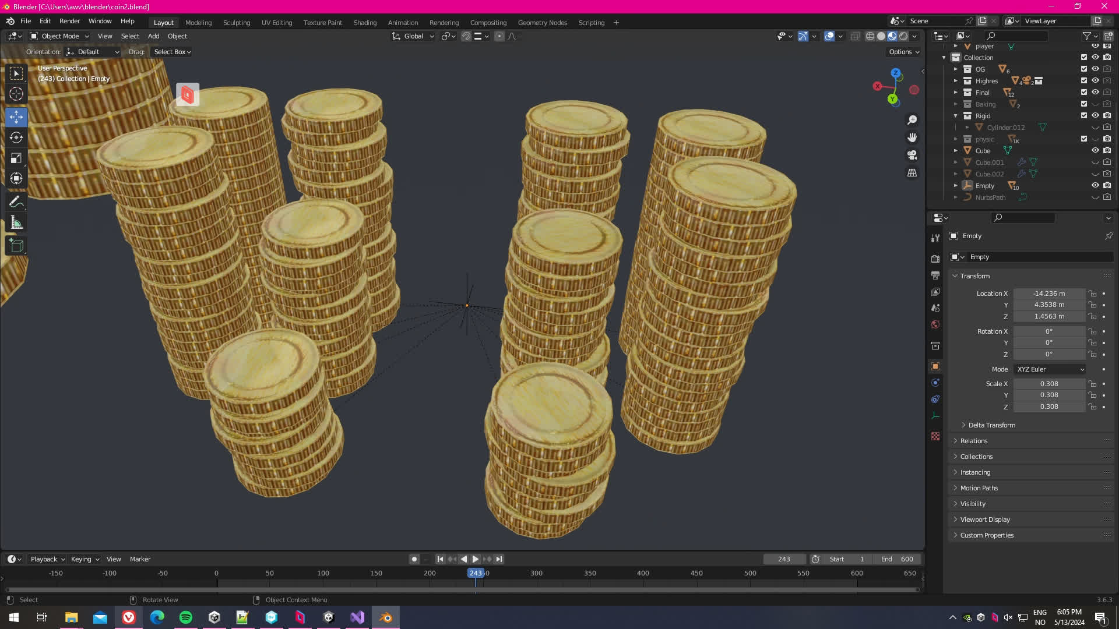Select the Measure tool
1119x629 pixels.
16,223
